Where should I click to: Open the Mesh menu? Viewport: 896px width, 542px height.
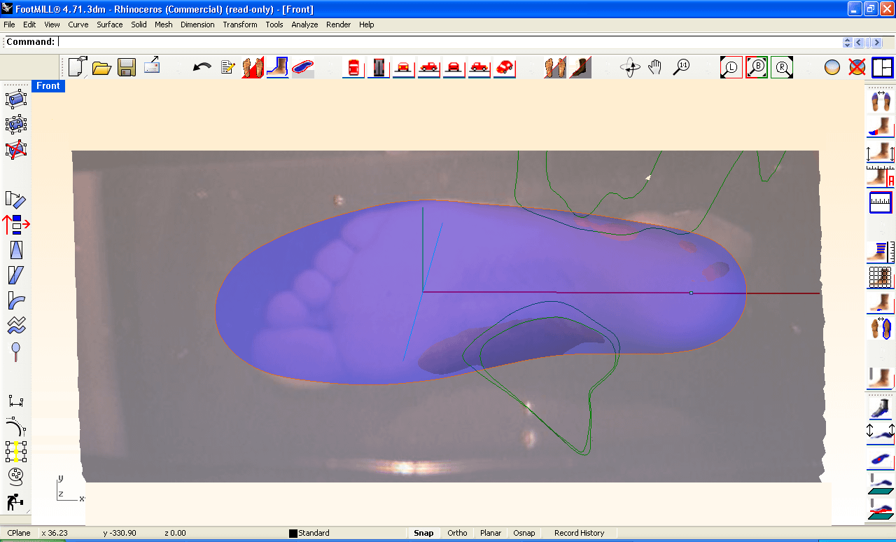(164, 25)
